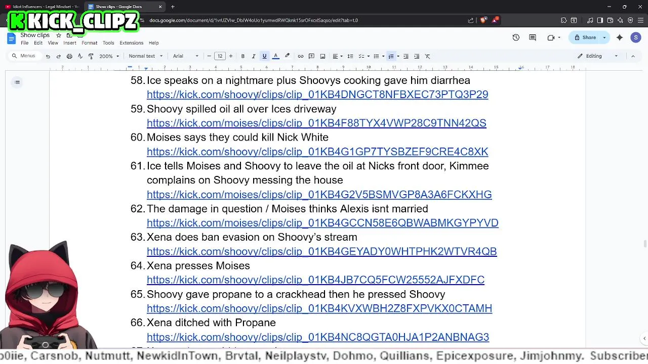Toggle the checklist format
648x364 pixels.
coord(361,56)
